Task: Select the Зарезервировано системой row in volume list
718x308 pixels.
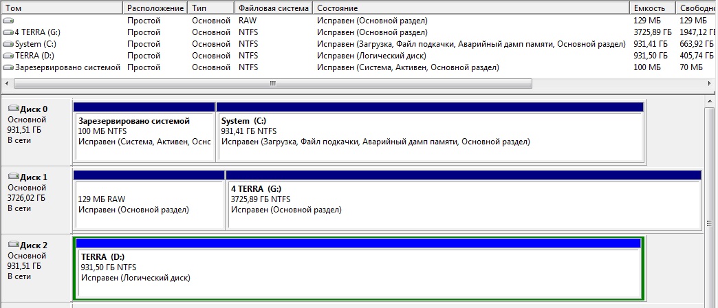Action: (359, 68)
